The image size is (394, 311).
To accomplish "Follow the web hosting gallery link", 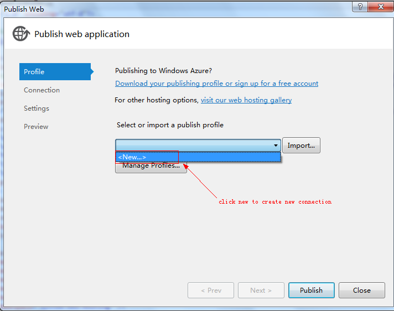I will 246,100.
